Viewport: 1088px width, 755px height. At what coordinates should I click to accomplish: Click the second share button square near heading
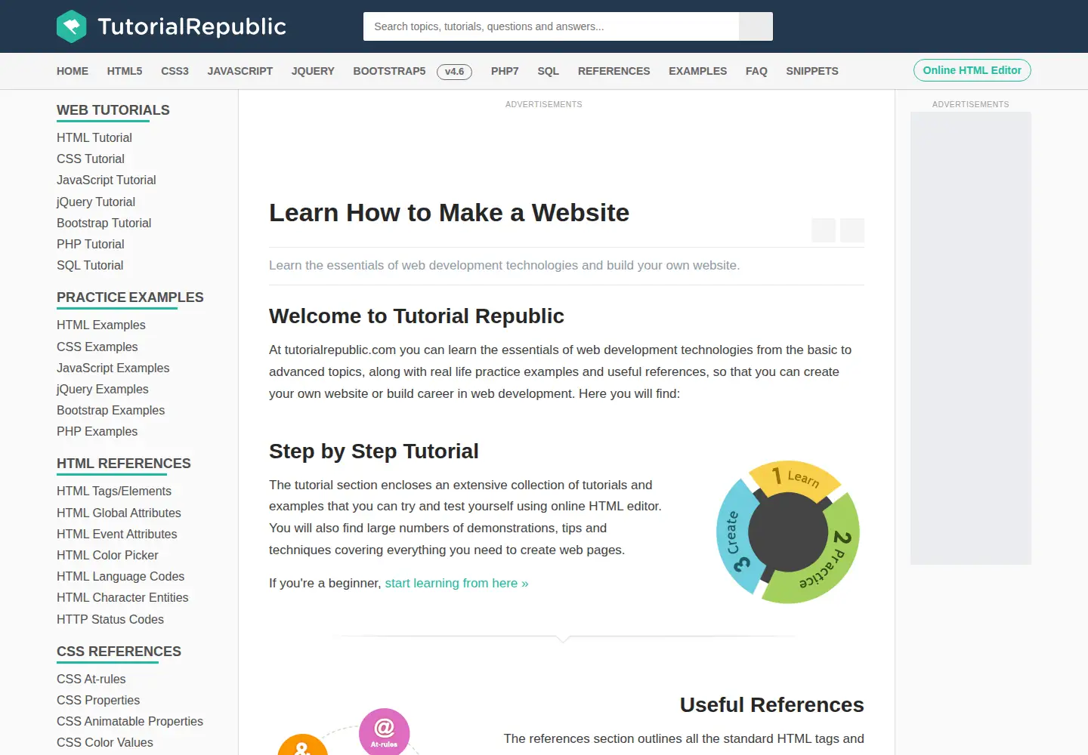tap(852, 230)
